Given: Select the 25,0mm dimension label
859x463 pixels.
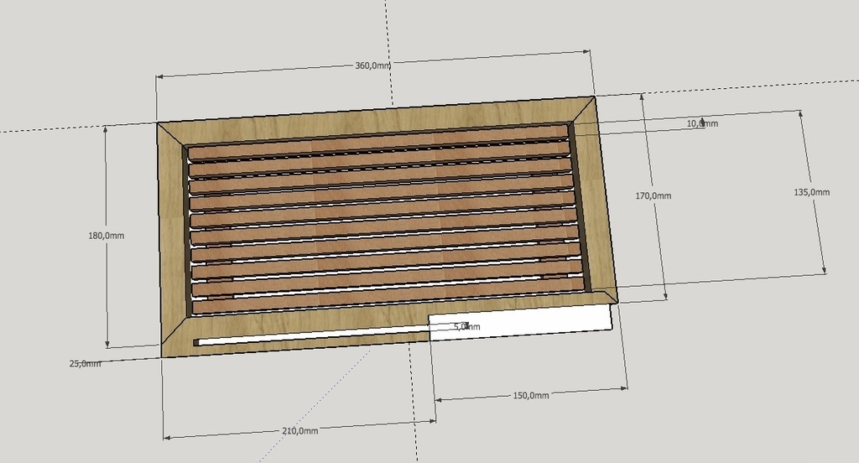Looking at the screenshot, I should [x=85, y=363].
